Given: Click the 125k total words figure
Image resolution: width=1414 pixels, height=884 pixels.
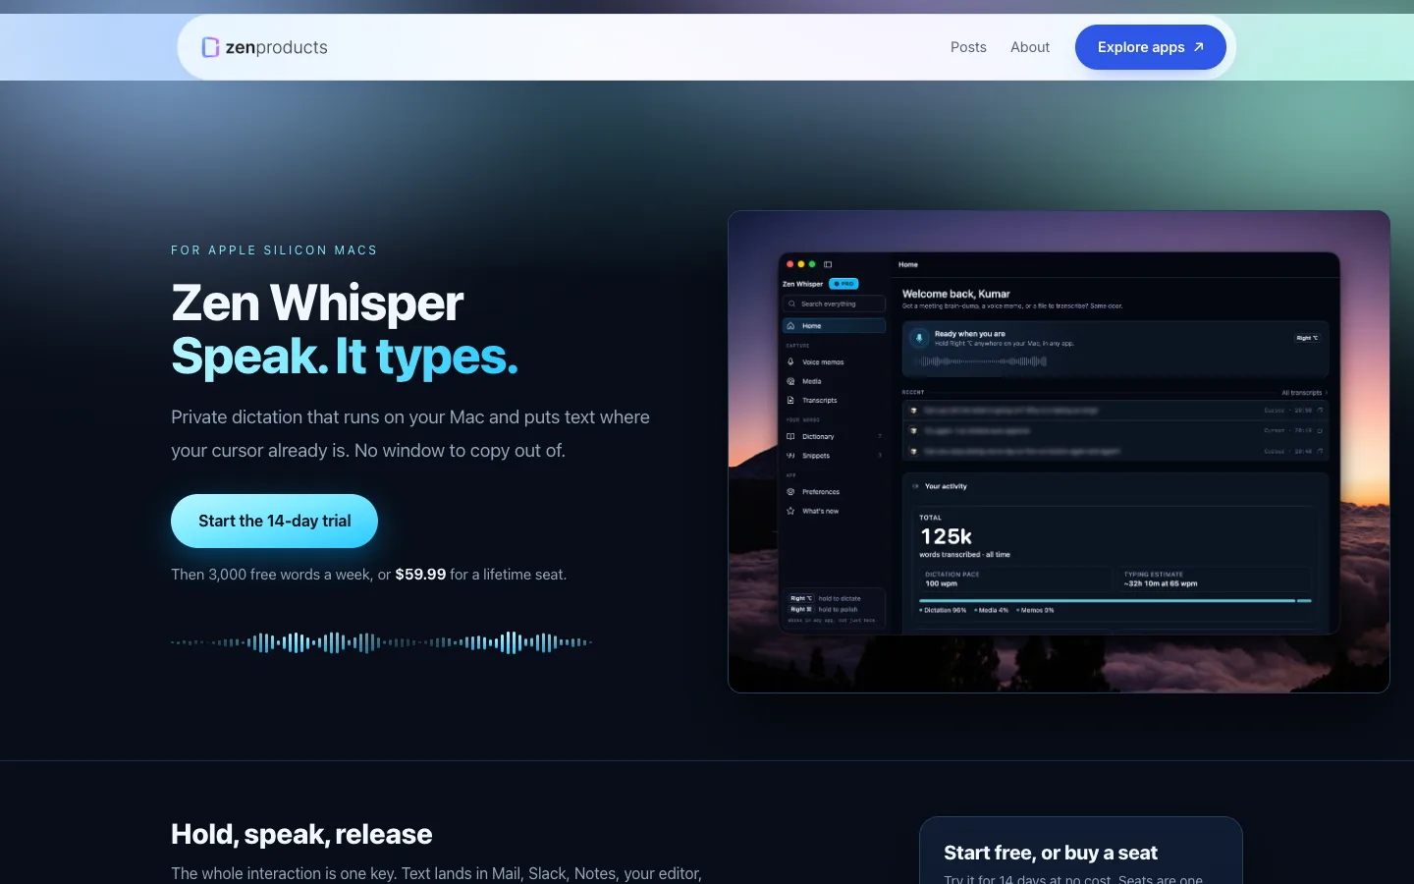Looking at the screenshot, I should coord(947,536).
